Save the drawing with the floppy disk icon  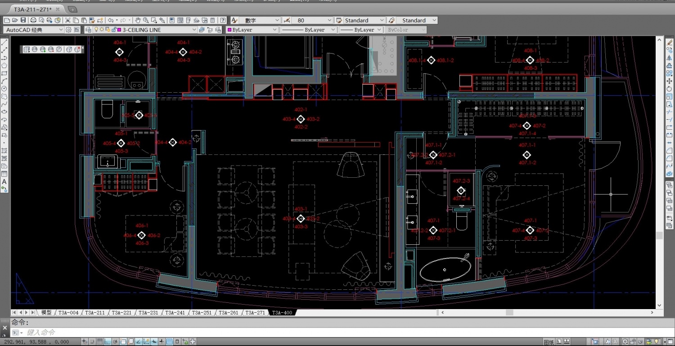(23, 20)
